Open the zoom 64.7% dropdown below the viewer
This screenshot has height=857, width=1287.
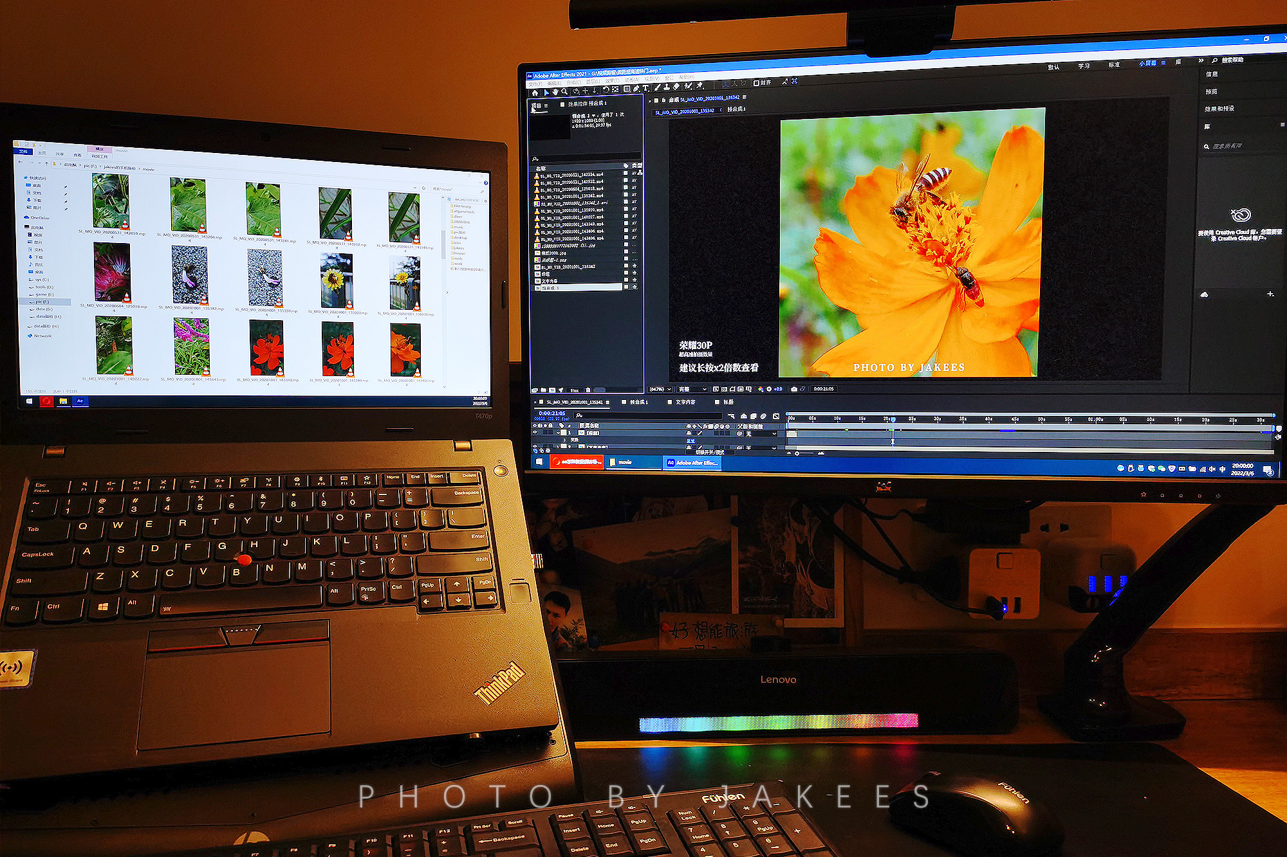[660, 389]
